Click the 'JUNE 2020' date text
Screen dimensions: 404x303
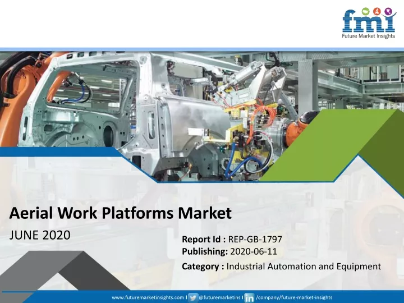[x=40, y=235]
